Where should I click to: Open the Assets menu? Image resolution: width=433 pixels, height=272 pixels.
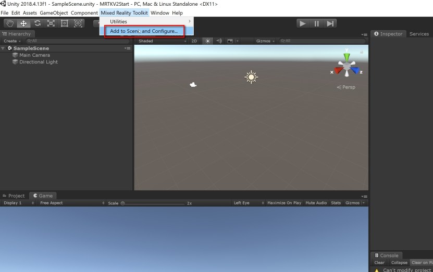(x=30, y=12)
